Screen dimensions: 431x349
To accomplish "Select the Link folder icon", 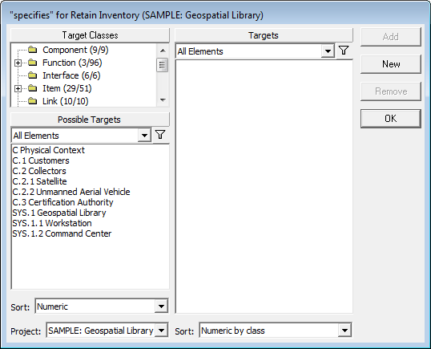I will [x=33, y=101].
